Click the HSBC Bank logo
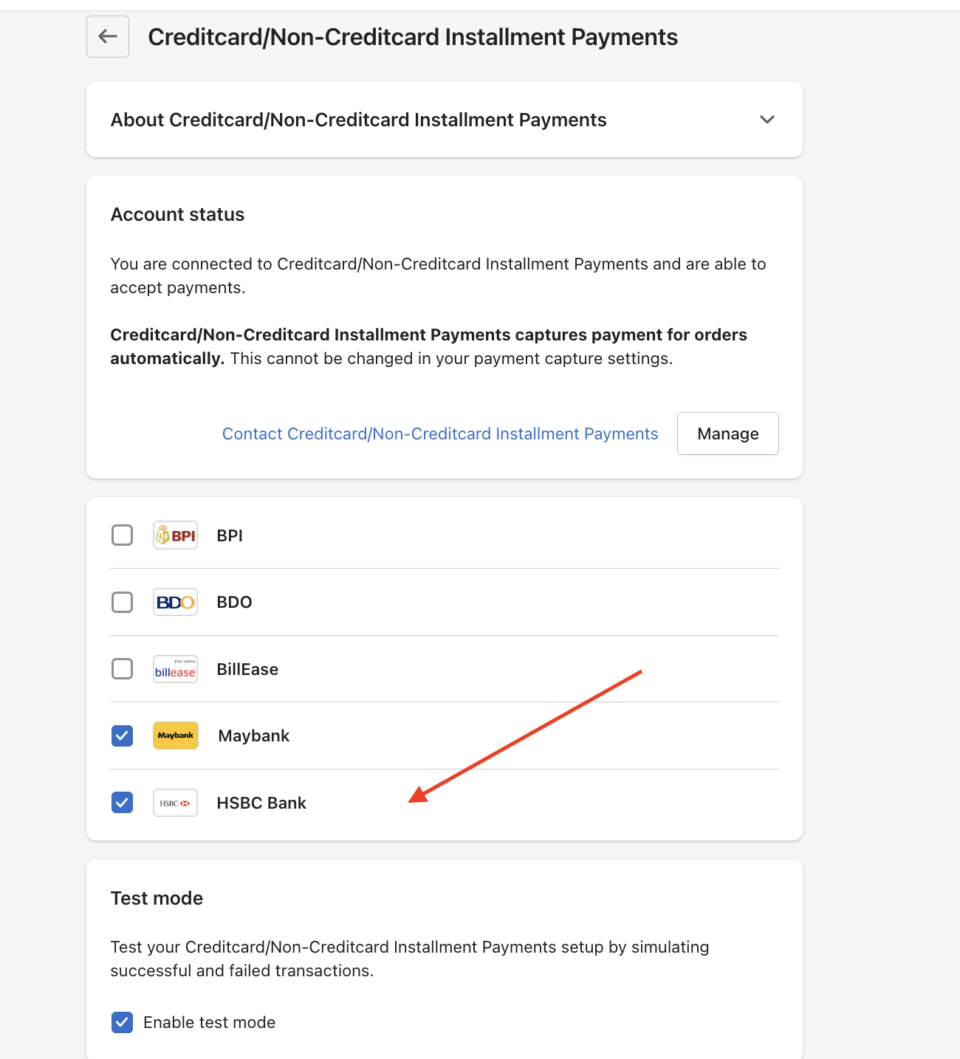This screenshot has width=960, height=1059. coord(175,802)
